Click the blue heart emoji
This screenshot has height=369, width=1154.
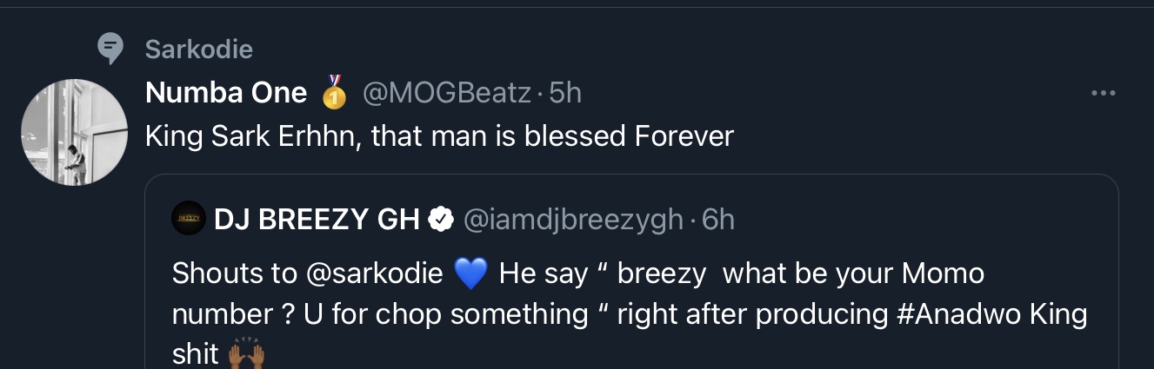click(470, 273)
